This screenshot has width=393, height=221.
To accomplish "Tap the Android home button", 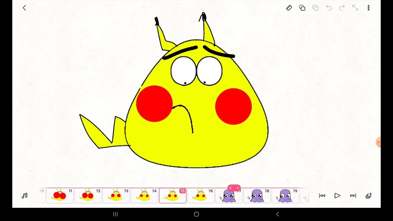I will pos(196,214).
